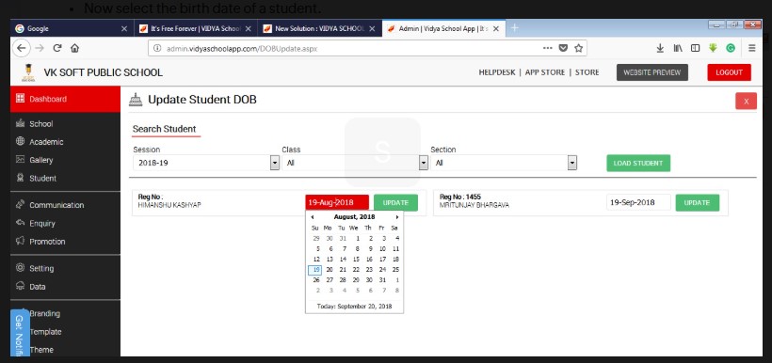Click the Communication sidebar icon
The width and height of the screenshot is (772, 363).
[20, 204]
